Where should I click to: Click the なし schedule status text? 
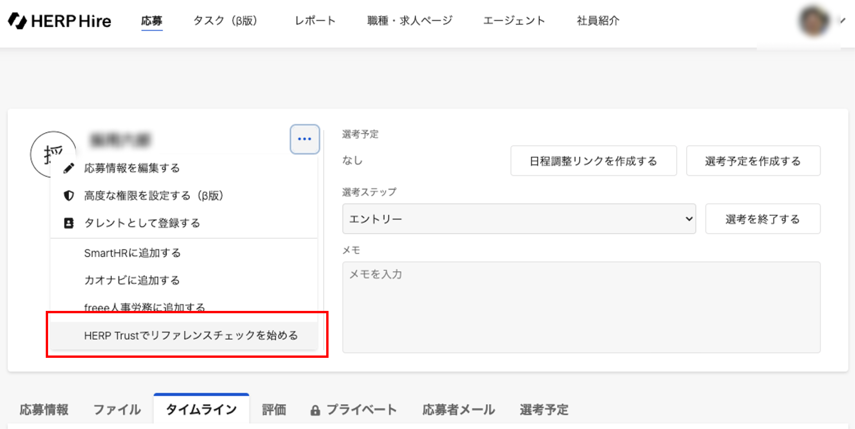[352, 160]
